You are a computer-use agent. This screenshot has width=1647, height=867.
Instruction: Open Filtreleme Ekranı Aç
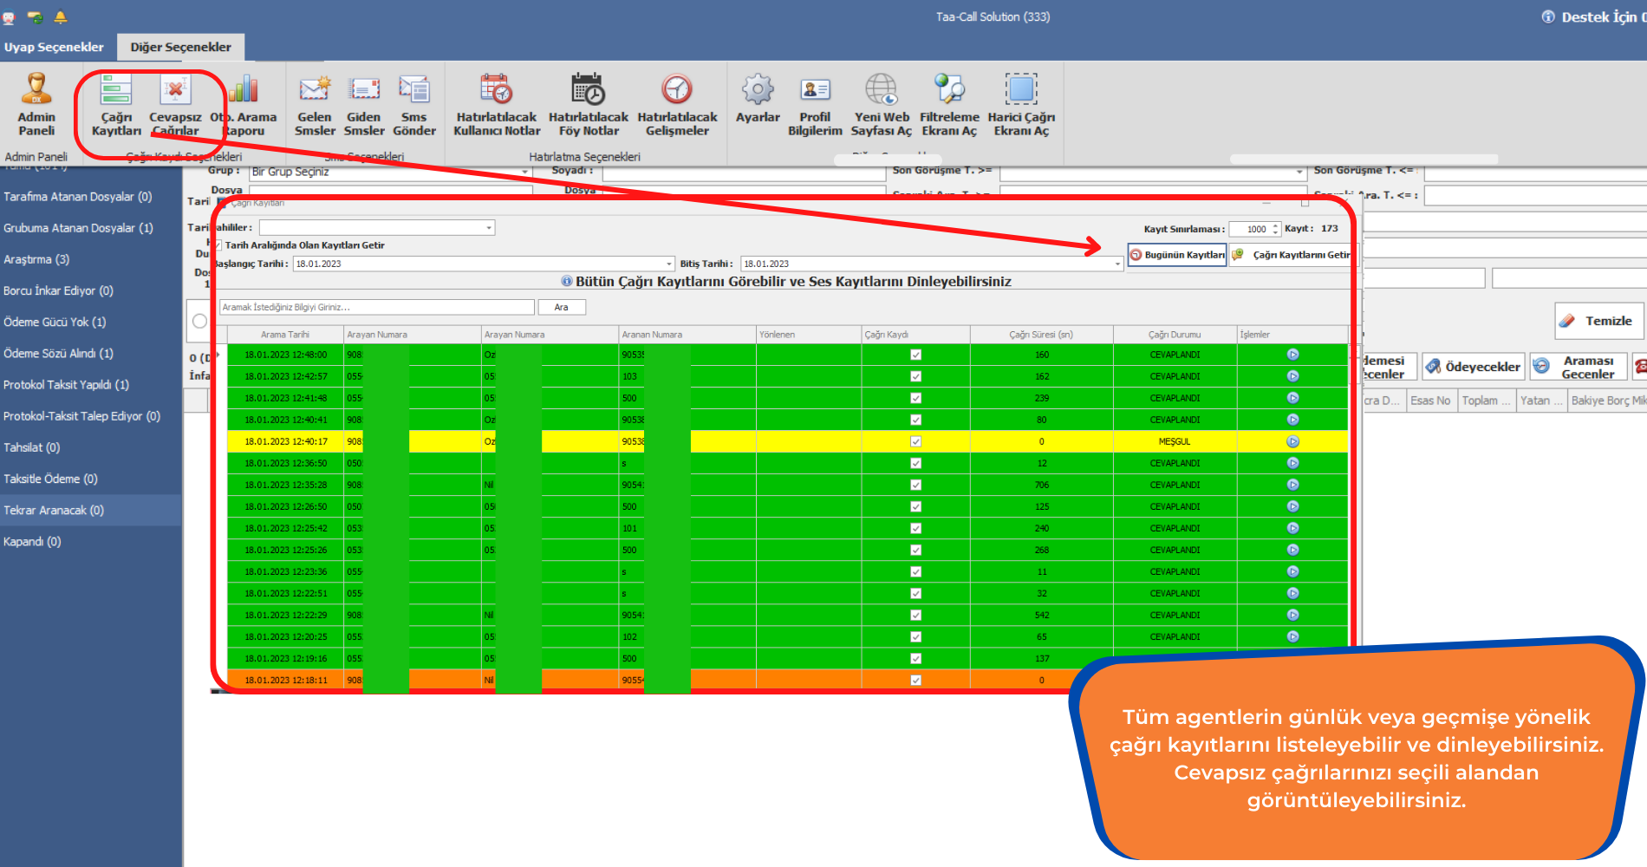tap(949, 105)
